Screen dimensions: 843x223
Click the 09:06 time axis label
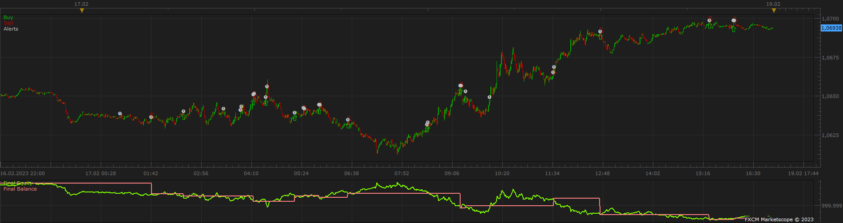452,173
